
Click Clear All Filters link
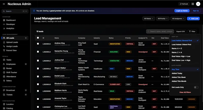click(x=185, y=92)
